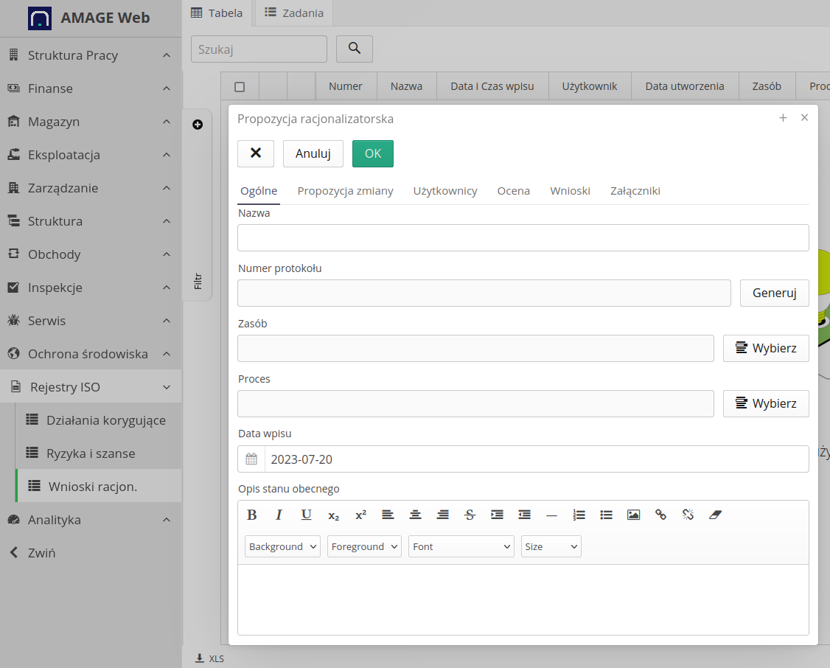Click the strikethrough formatting icon
Screen dimensions: 830x668
pyautogui.click(x=470, y=515)
